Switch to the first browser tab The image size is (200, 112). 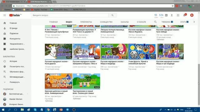(x=13, y=2)
